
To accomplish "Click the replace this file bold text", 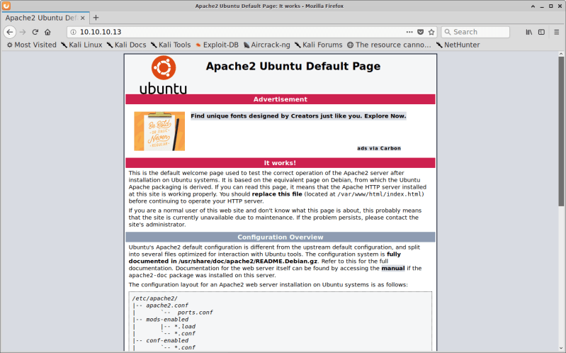I will pos(277,194).
